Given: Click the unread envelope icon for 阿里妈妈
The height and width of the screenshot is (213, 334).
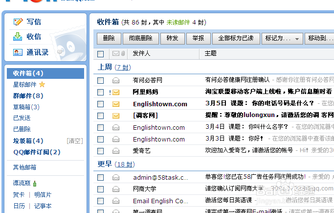Looking at the screenshot, I should click(x=116, y=93).
